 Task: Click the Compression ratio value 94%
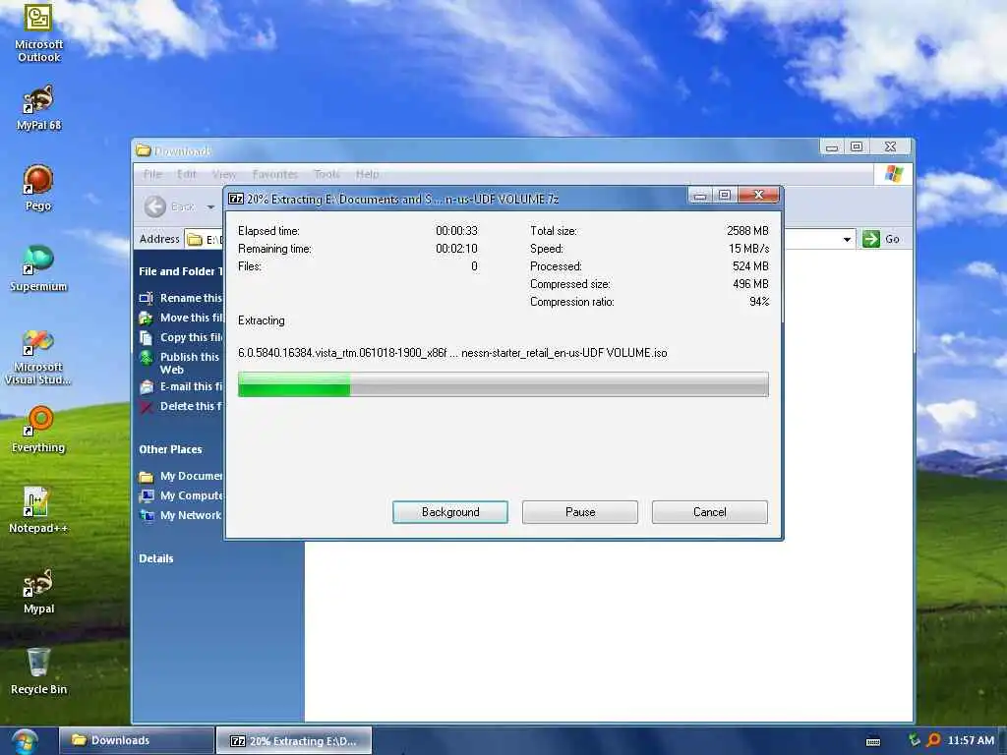click(x=759, y=302)
